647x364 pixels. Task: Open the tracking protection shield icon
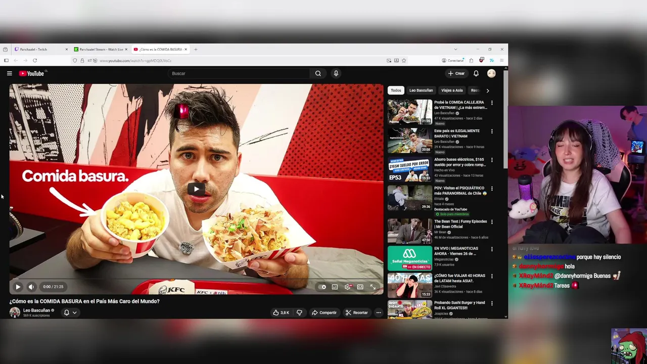(75, 61)
